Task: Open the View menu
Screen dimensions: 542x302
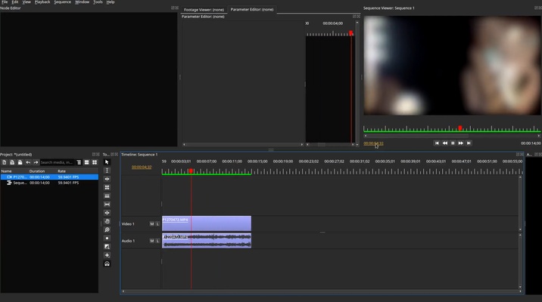Action: (x=26, y=2)
